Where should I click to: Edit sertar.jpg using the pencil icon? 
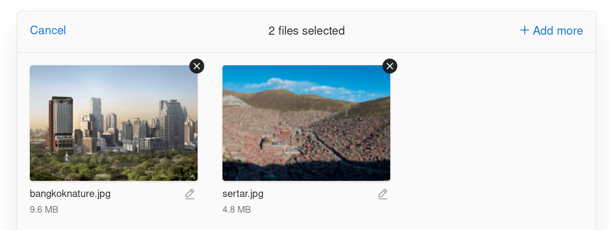coord(383,194)
